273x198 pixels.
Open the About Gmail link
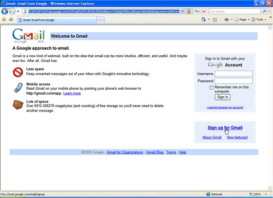[x=212, y=137]
